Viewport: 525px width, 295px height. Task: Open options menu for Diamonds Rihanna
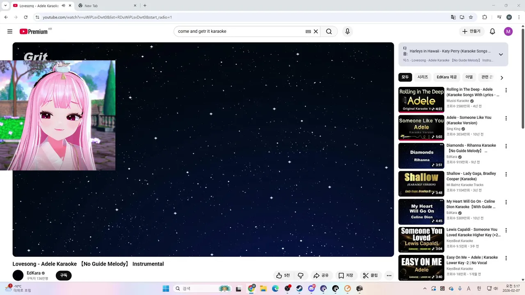point(506,146)
